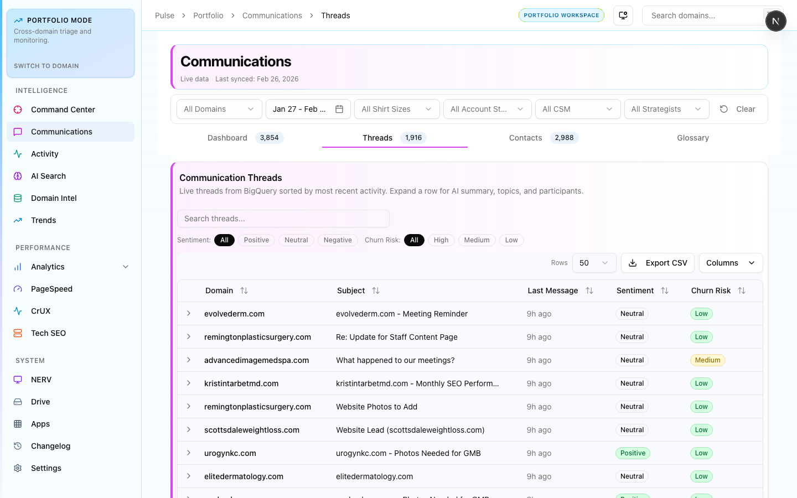Sort the table by Domain column arrows
This screenshot has height=498, width=797.
244,290
